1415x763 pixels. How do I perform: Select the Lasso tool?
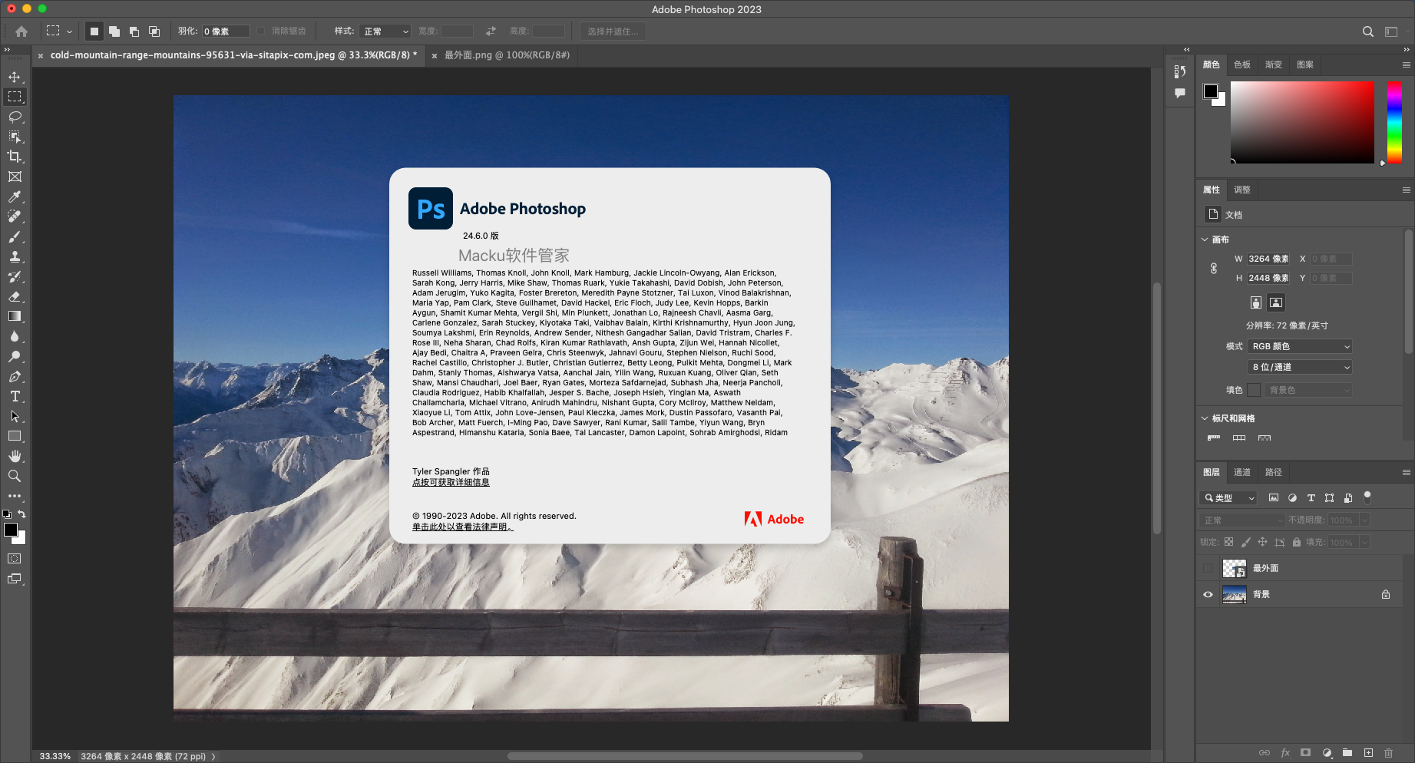tap(15, 117)
